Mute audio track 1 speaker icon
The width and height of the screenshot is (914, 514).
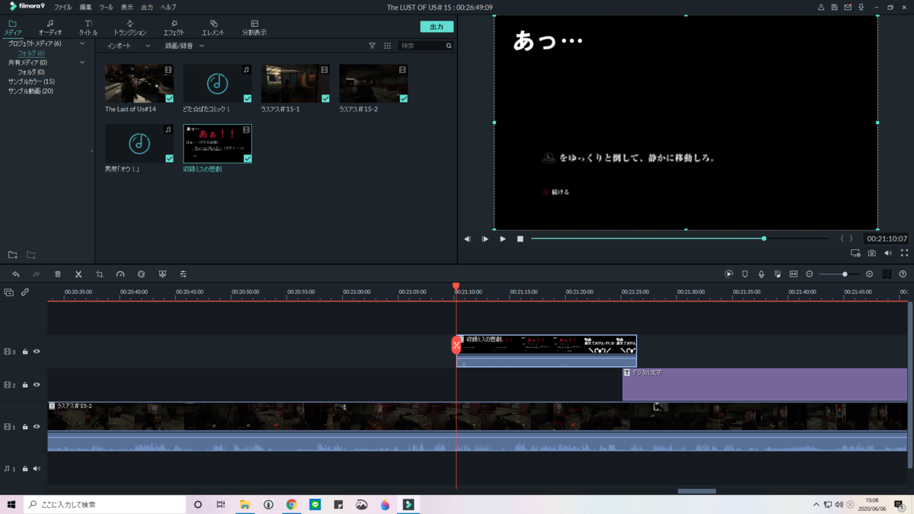(x=37, y=469)
